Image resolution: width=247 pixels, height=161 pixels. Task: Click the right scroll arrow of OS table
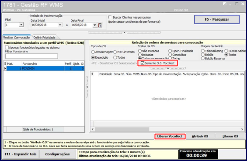click(x=242, y=129)
